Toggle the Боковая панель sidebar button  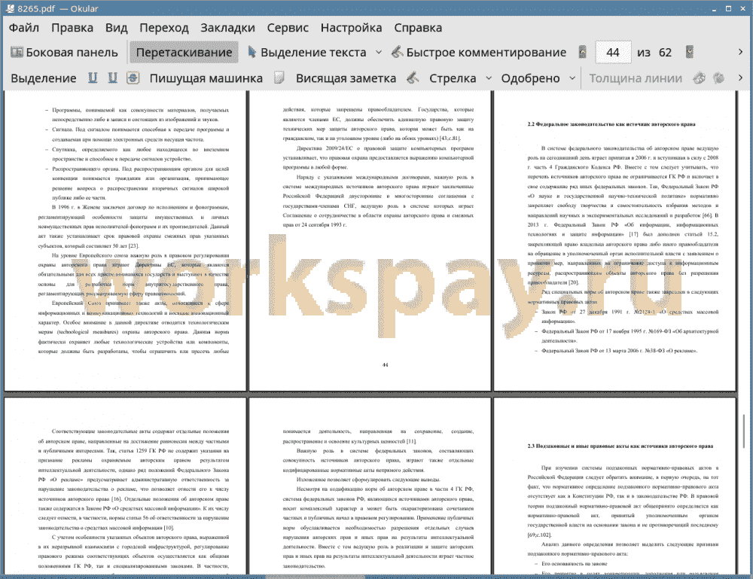(x=64, y=53)
